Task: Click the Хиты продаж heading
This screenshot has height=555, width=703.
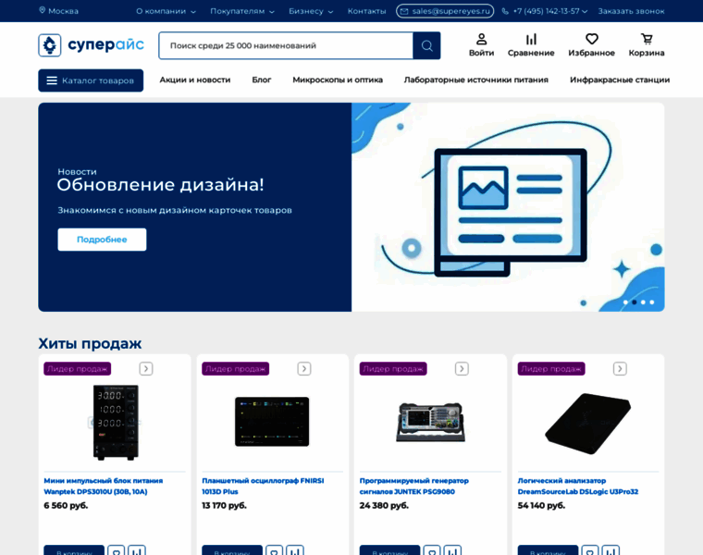Action: pyautogui.click(x=90, y=343)
